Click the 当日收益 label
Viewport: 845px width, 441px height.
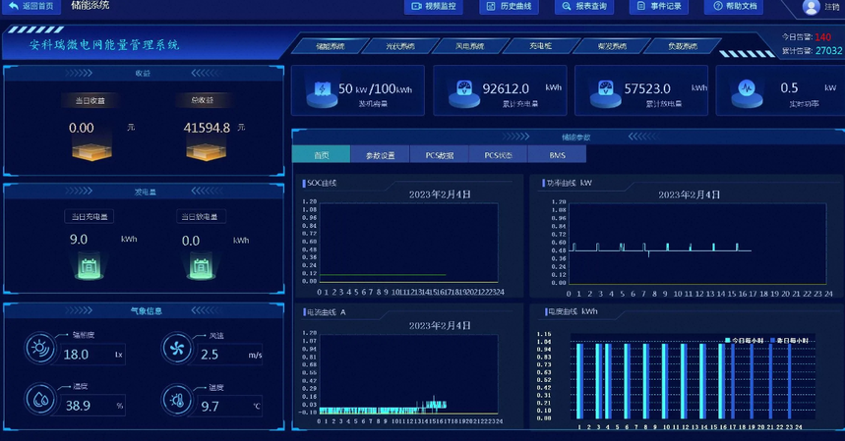(90, 100)
